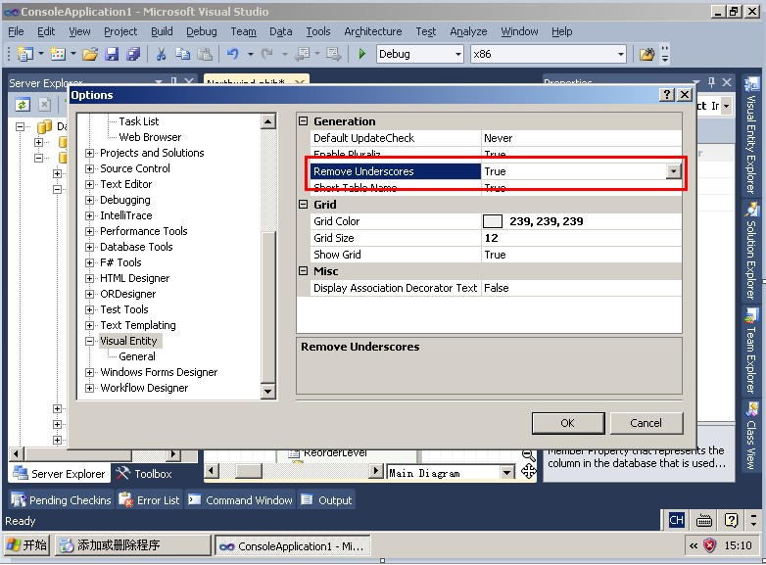Screen dimensions: 766x565
Task: Expand the Projects and Solutions node
Action: click(x=89, y=153)
